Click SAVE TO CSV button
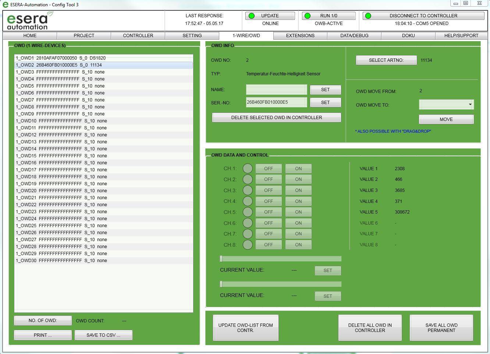The width and height of the screenshot is (490, 354). coord(103,335)
